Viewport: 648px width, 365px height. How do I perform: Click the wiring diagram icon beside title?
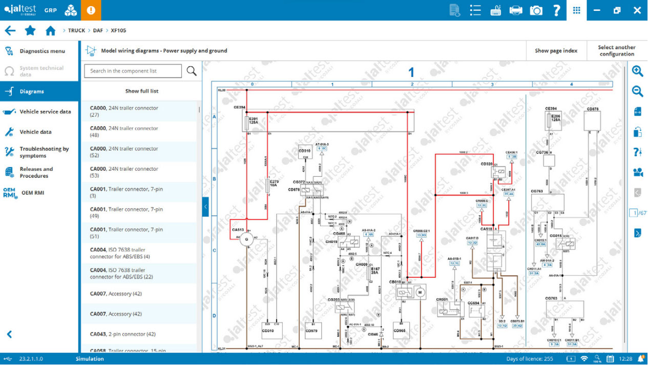pyautogui.click(x=91, y=51)
